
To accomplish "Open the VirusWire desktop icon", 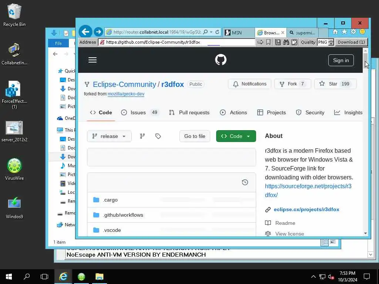I will pos(14,169).
